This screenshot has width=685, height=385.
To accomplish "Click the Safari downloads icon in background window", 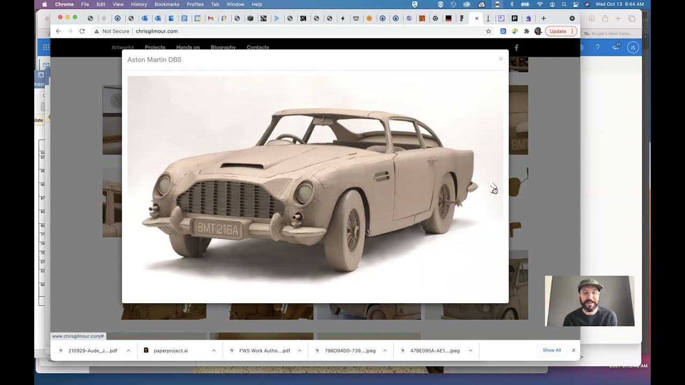I will 591,19.
